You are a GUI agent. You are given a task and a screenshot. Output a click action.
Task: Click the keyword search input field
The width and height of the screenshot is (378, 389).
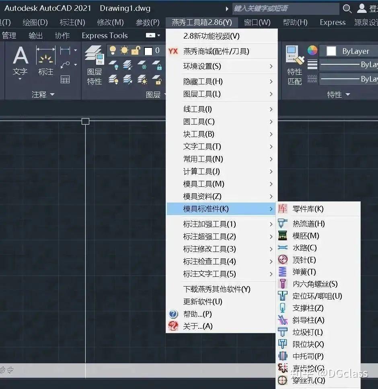tap(286, 9)
